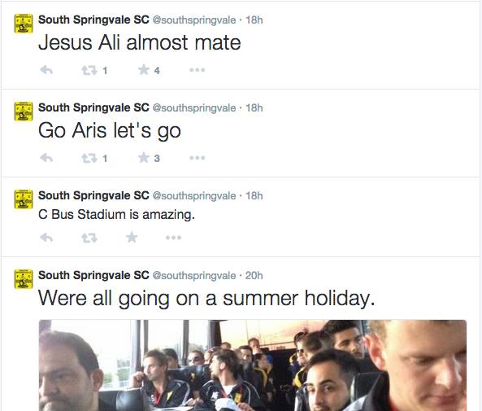The image size is (482, 411).
Task: Open the 20h timestamp of summer holiday tweet
Action: point(254,275)
